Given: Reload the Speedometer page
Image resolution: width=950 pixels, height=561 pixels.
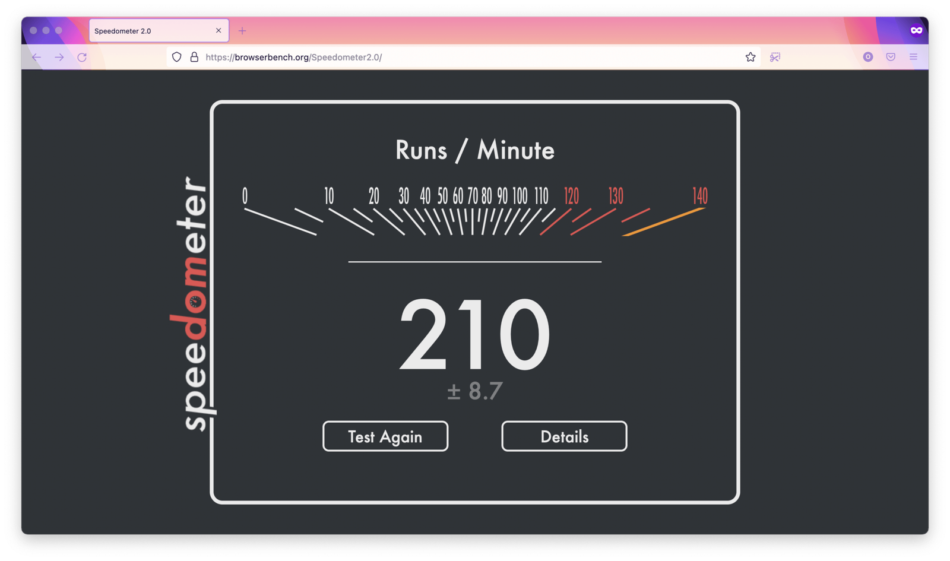Looking at the screenshot, I should pyautogui.click(x=82, y=57).
